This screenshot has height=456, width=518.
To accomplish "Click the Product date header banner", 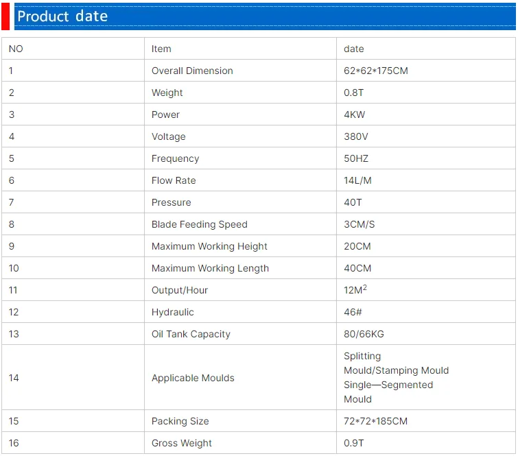I will (x=265, y=16).
